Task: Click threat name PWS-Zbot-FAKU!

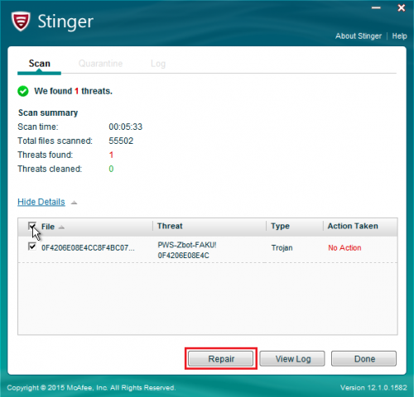Action: point(187,245)
